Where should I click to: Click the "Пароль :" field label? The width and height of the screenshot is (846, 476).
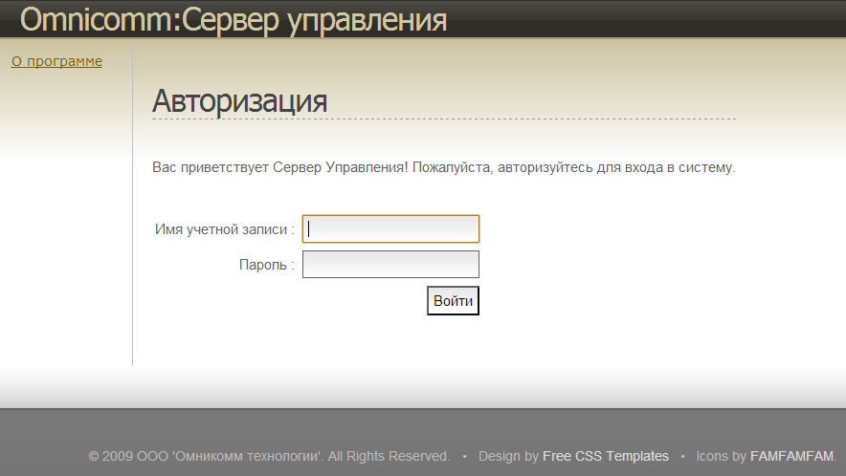click(x=266, y=265)
